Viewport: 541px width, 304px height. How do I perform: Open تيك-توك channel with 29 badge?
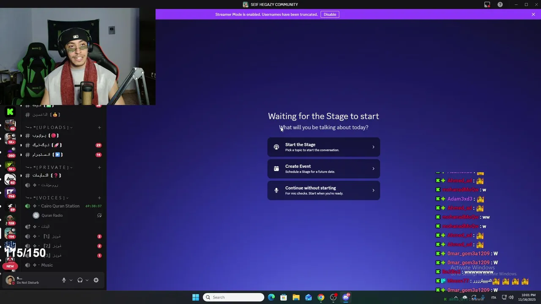(63, 145)
